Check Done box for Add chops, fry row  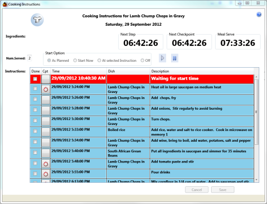(35, 99)
